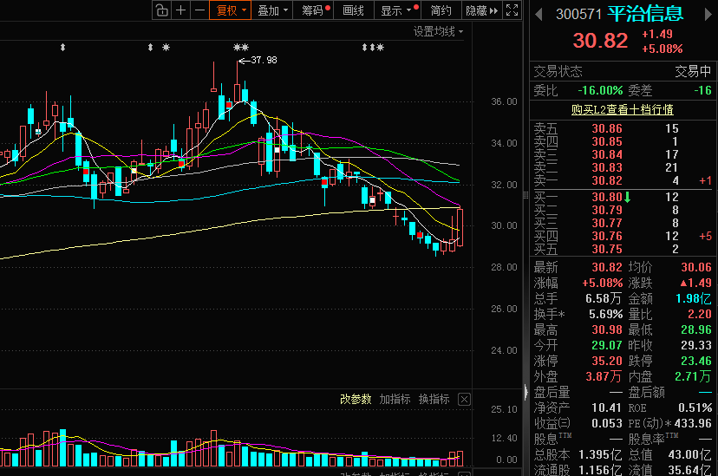Click the green down arrow beside 30.80

(627, 198)
